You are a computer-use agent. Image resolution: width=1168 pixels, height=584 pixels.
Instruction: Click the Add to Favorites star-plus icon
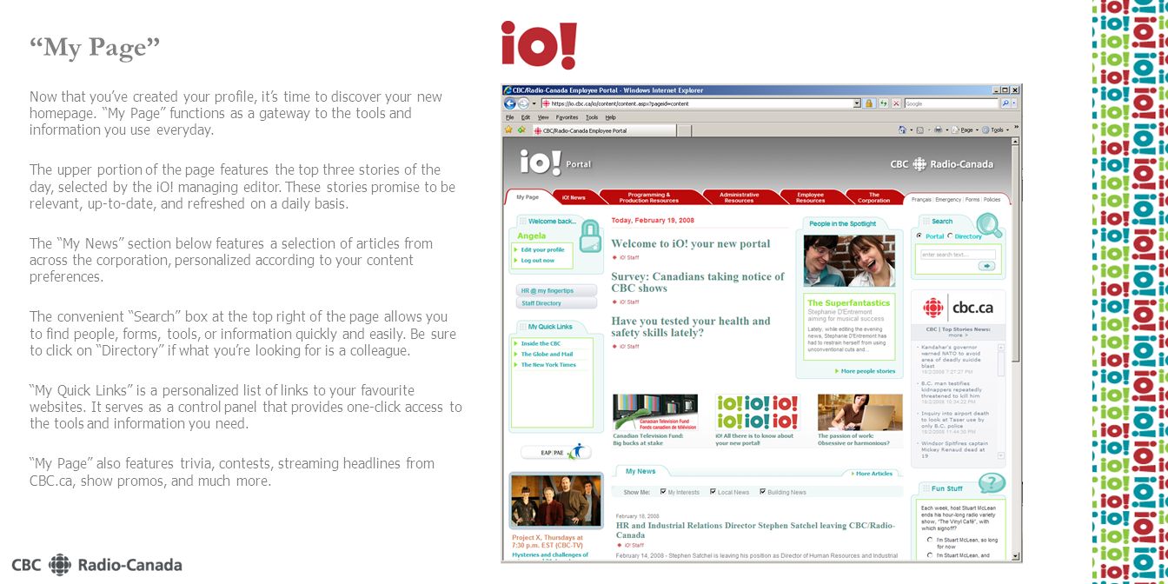[521, 129]
